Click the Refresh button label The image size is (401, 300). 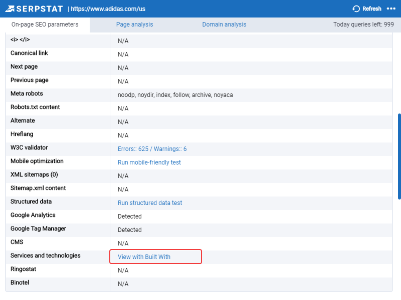click(372, 9)
